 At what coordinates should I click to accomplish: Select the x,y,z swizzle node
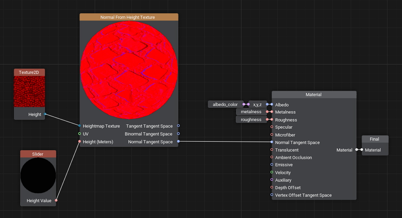pyautogui.click(x=257, y=104)
